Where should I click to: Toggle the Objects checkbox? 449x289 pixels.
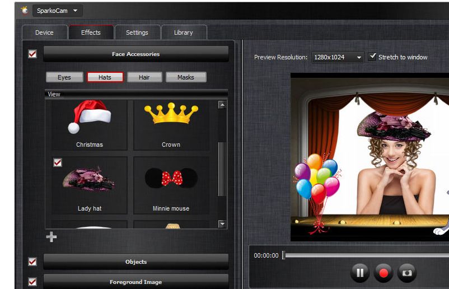click(32, 262)
